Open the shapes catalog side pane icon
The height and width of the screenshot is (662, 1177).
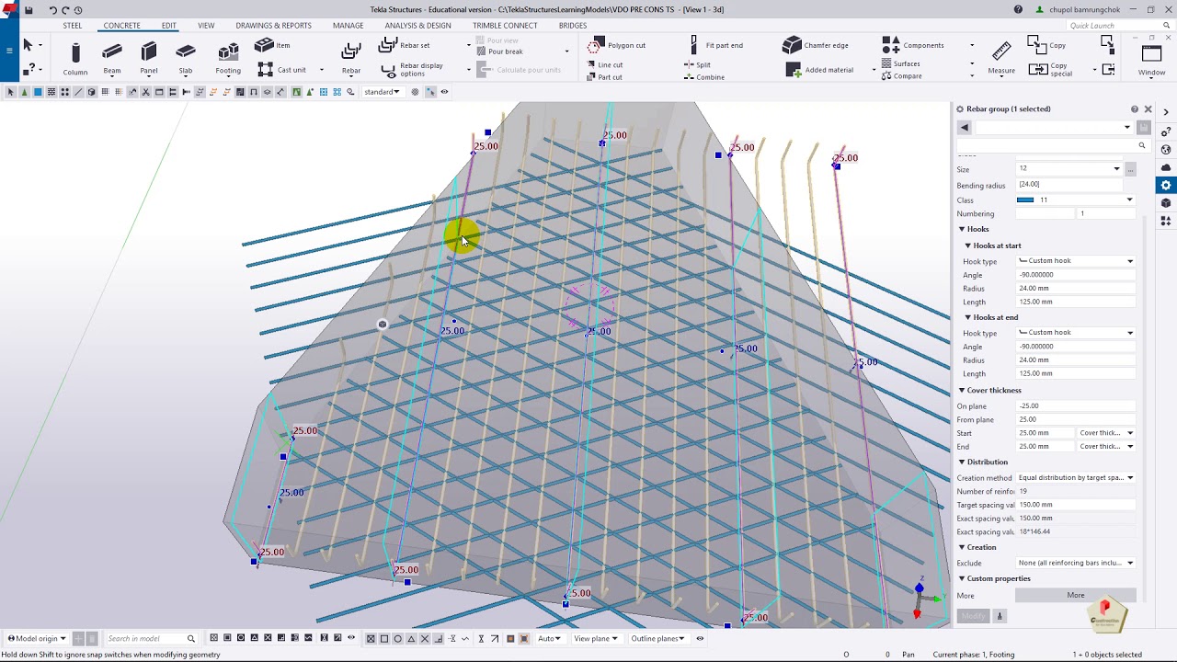coord(1166,221)
